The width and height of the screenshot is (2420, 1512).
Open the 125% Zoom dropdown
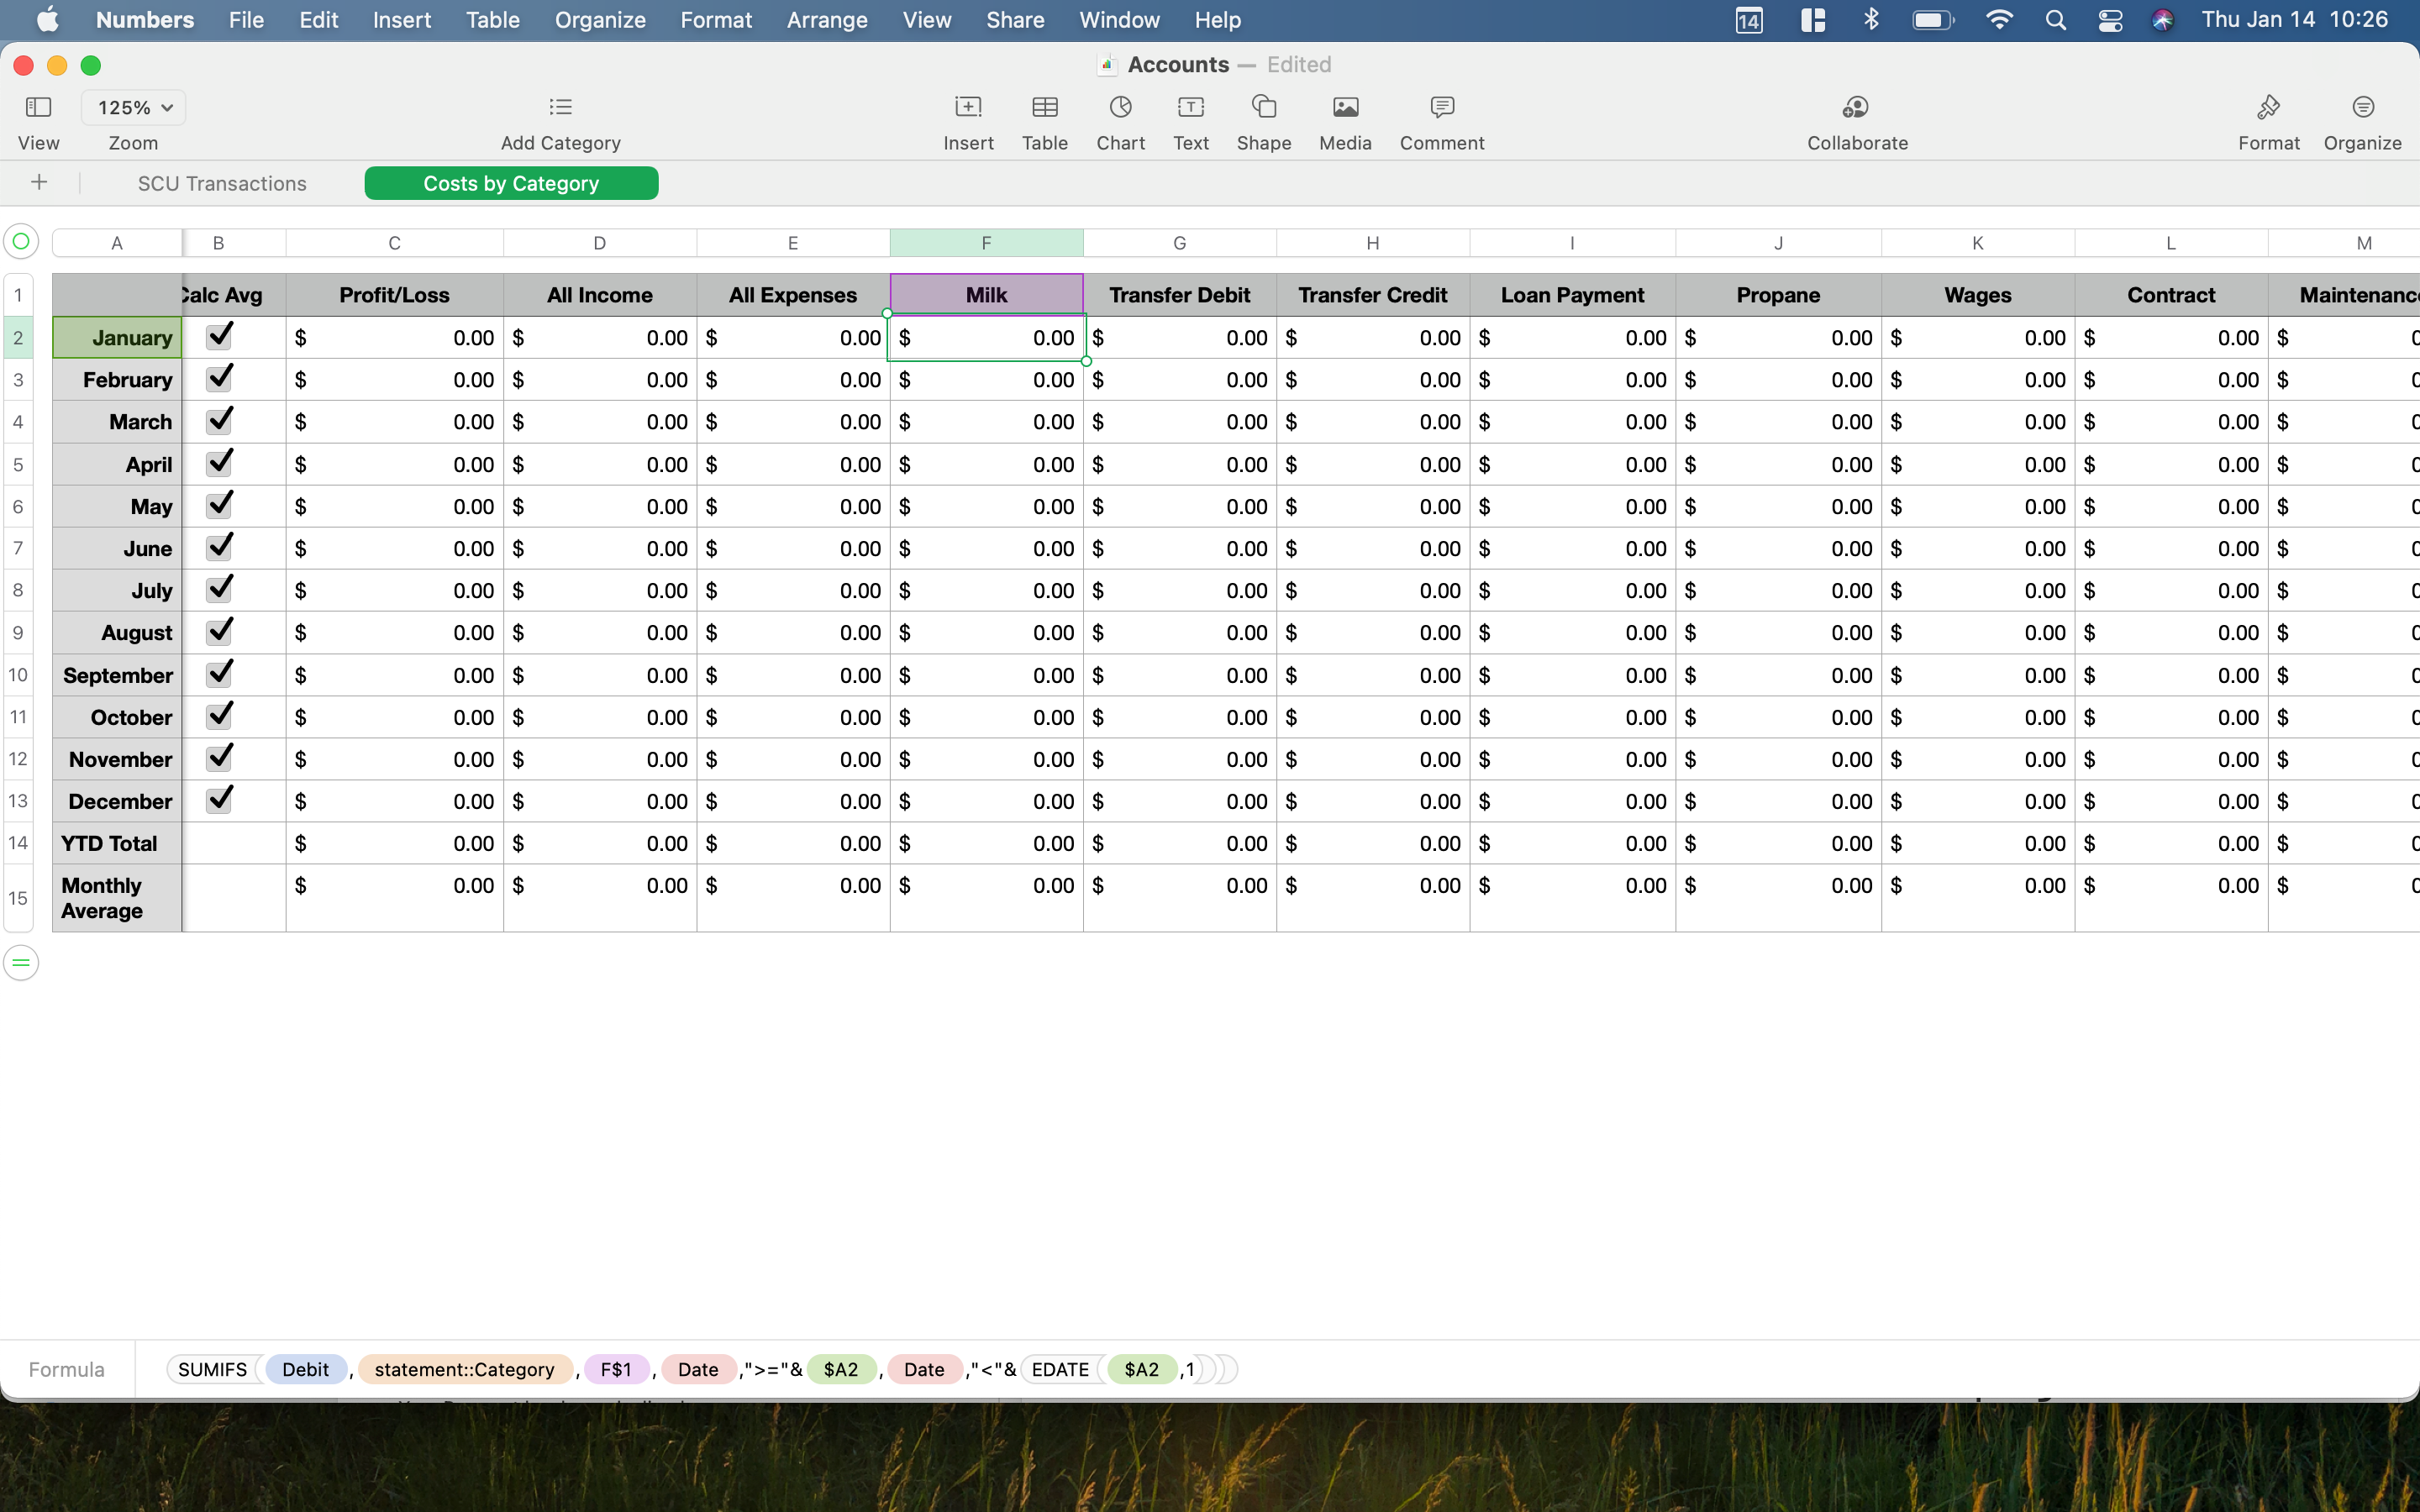pos(134,108)
